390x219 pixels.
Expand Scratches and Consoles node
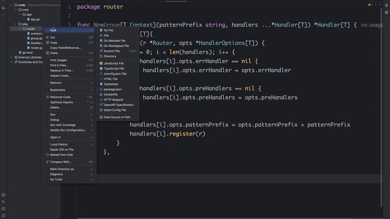(x=12, y=62)
